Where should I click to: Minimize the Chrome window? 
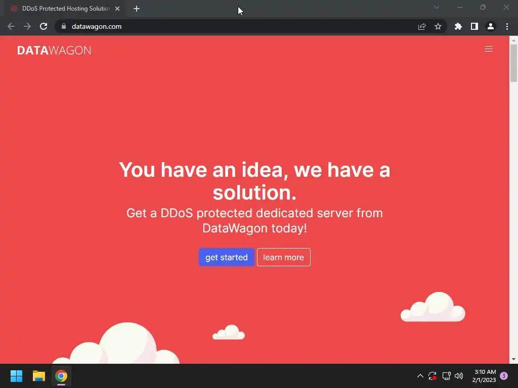pyautogui.click(x=459, y=7)
